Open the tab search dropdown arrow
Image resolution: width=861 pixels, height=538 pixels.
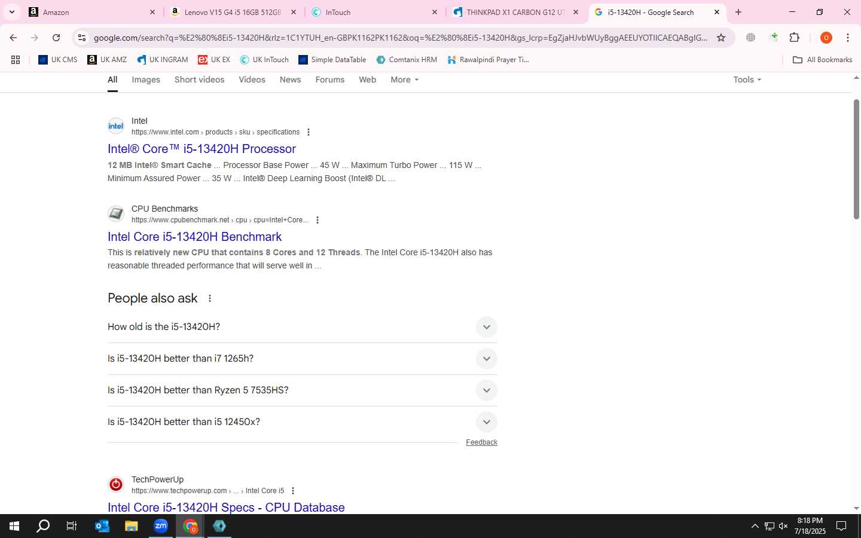click(x=11, y=12)
